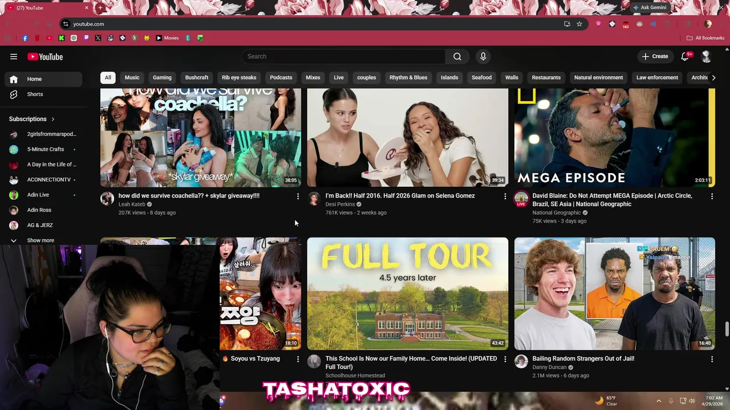Screen dimensions: 730x410
Task: Open the YouTube account avatar menu
Action: coord(707,56)
